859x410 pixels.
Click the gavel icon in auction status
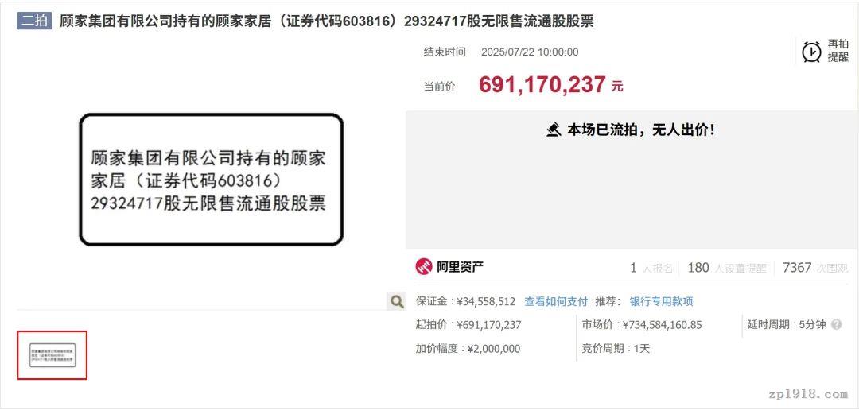tap(554, 130)
